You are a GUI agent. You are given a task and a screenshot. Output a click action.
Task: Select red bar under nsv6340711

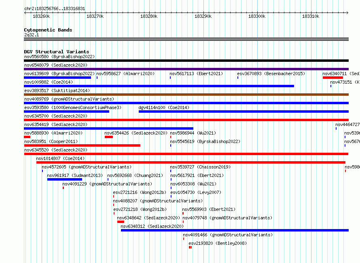tap(332, 78)
